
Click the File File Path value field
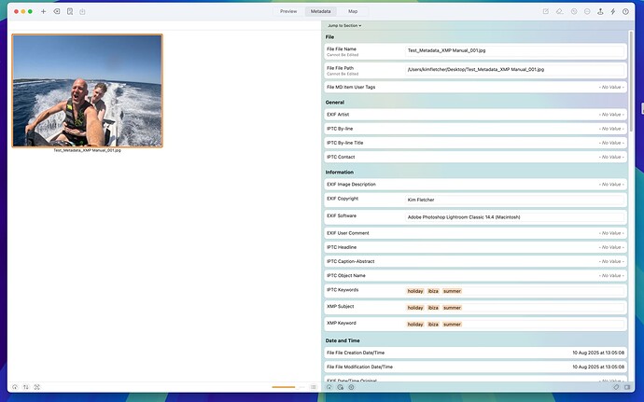(514, 70)
